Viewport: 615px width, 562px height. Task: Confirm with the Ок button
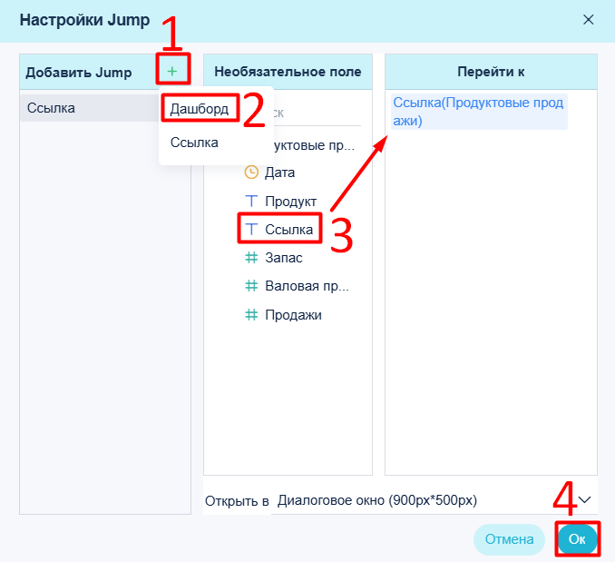click(x=577, y=539)
